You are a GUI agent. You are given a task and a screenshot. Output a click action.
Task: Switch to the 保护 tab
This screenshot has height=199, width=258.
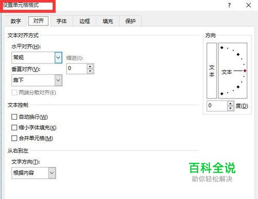click(x=130, y=21)
